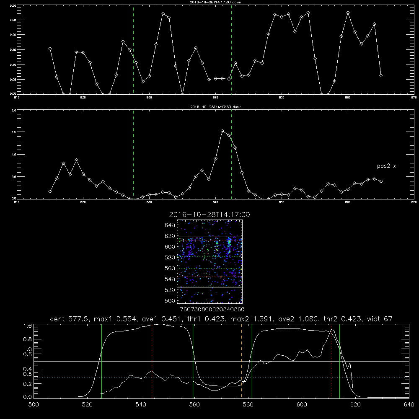Click the '520' y-axis label of the color image
Viewport: 419px width, 419px height.
coord(170,290)
